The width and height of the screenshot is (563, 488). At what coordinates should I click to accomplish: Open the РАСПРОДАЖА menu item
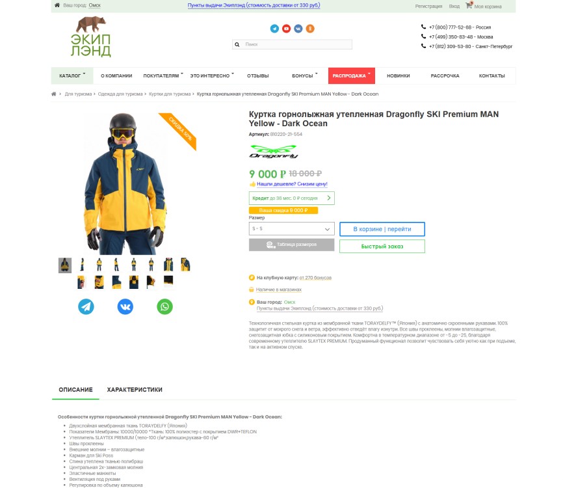coord(352,76)
